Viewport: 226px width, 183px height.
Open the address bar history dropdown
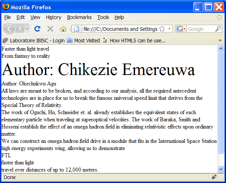[x=169, y=29]
